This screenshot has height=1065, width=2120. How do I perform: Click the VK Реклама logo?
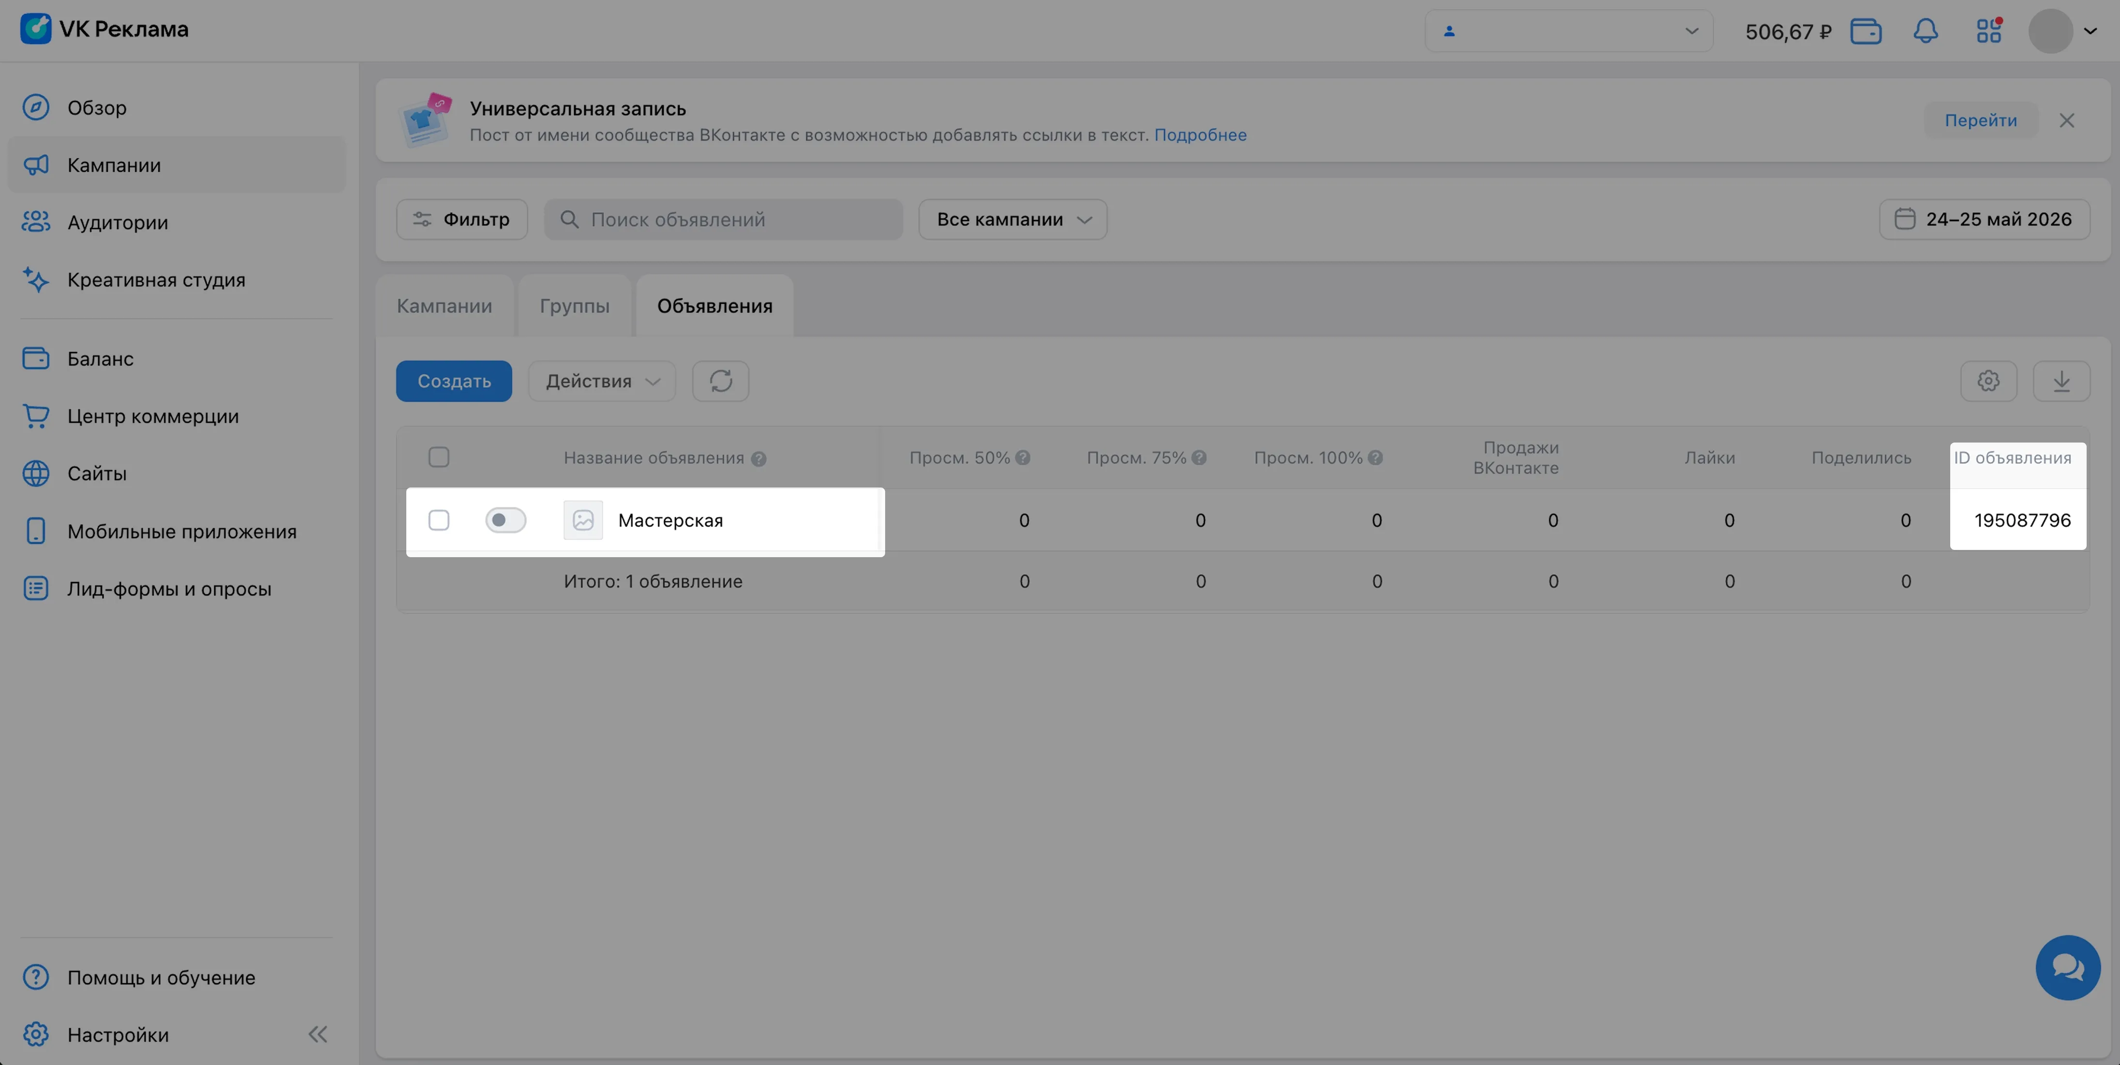tap(104, 30)
